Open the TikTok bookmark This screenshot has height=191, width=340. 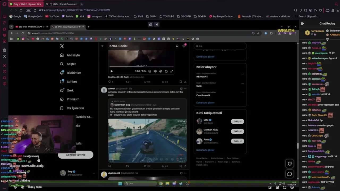(x=118, y=16)
